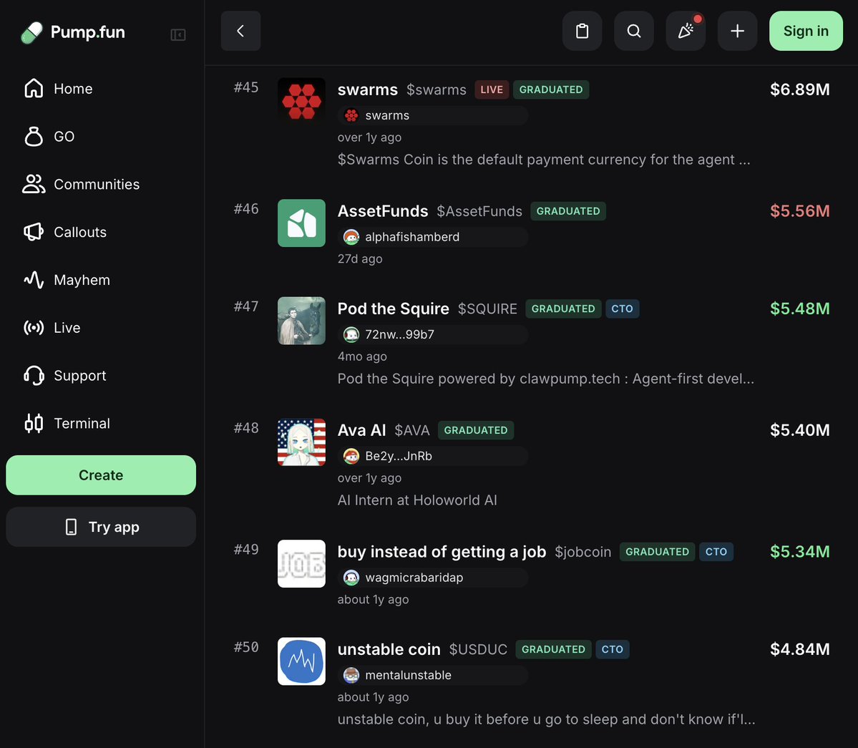This screenshot has height=748, width=858.
Task: Open the swarms coin title
Action: [368, 89]
